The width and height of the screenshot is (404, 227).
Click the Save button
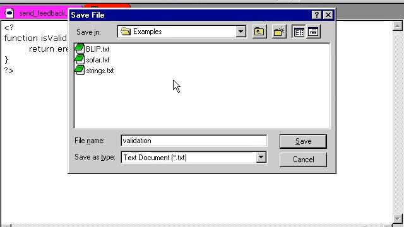click(303, 141)
